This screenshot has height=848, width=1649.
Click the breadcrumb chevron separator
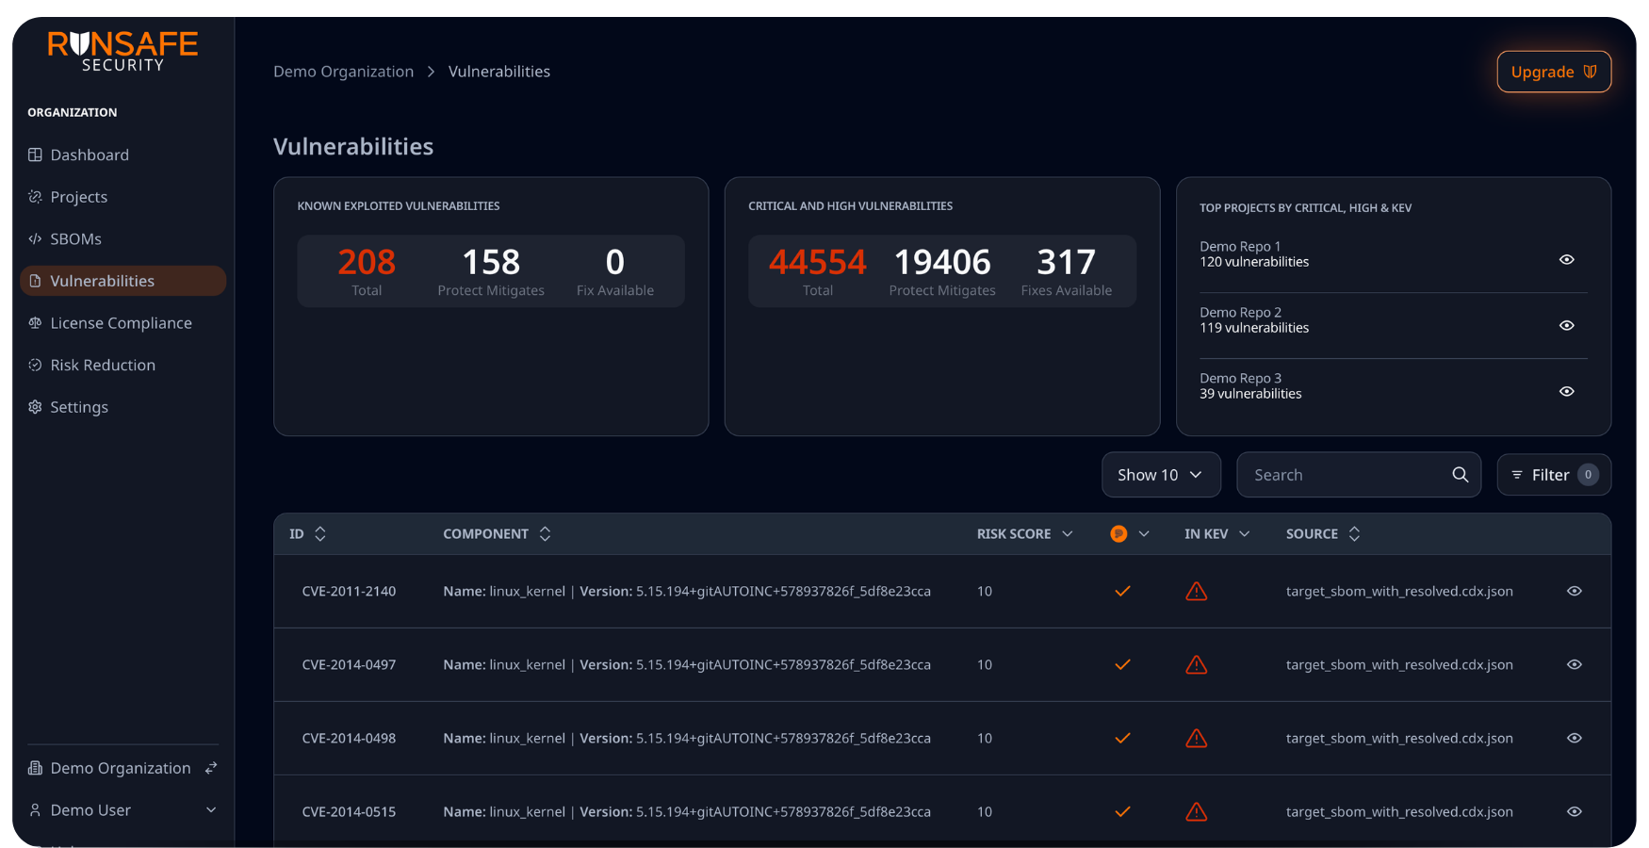[431, 72]
